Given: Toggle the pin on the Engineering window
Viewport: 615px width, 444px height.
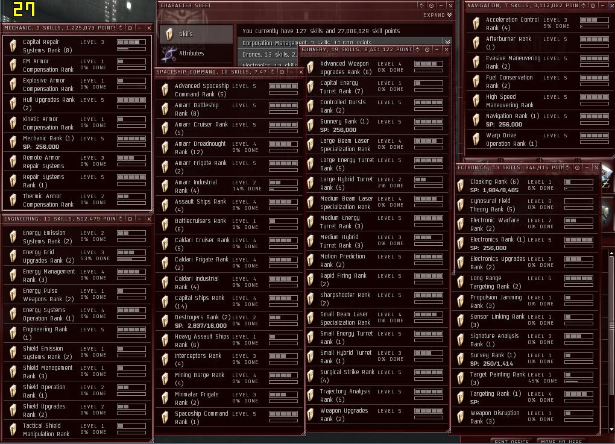Looking at the screenshot, I should [130, 219].
